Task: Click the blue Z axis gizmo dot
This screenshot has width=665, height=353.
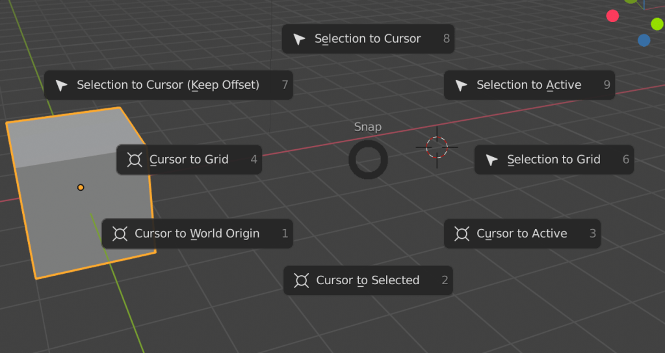Action: pos(644,40)
